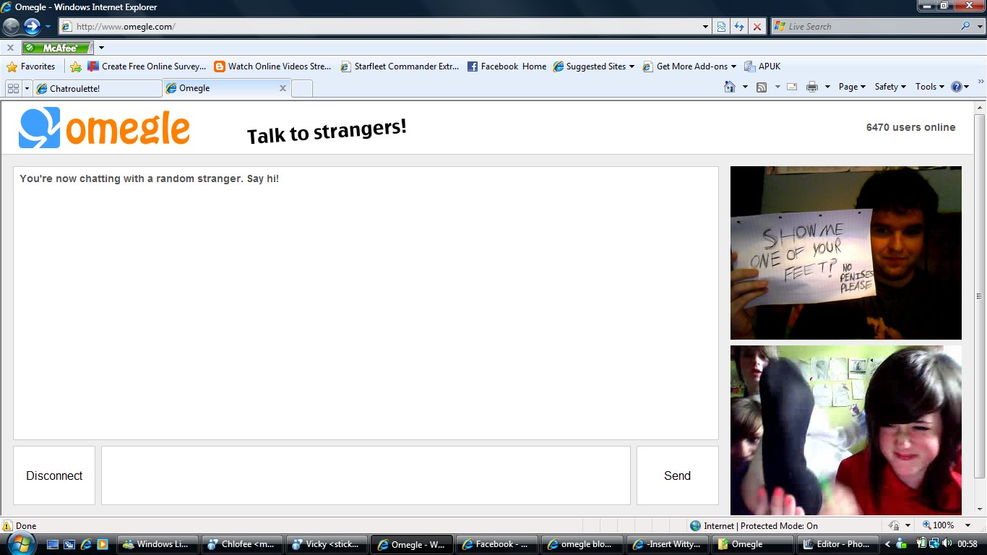Switch to Vicky chat taskbar window

click(328, 544)
